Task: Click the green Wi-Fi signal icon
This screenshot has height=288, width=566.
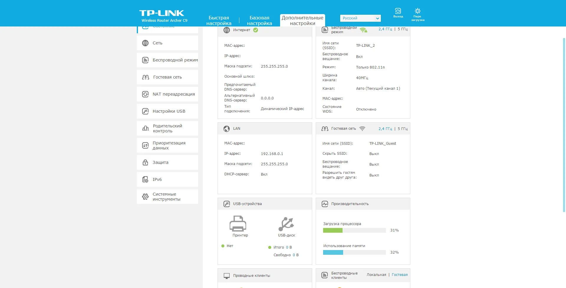Action: pos(363,30)
